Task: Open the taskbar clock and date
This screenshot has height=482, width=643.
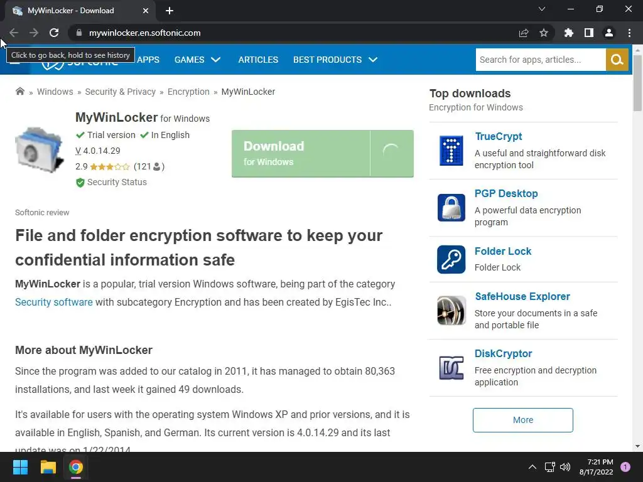Action: click(x=597, y=467)
